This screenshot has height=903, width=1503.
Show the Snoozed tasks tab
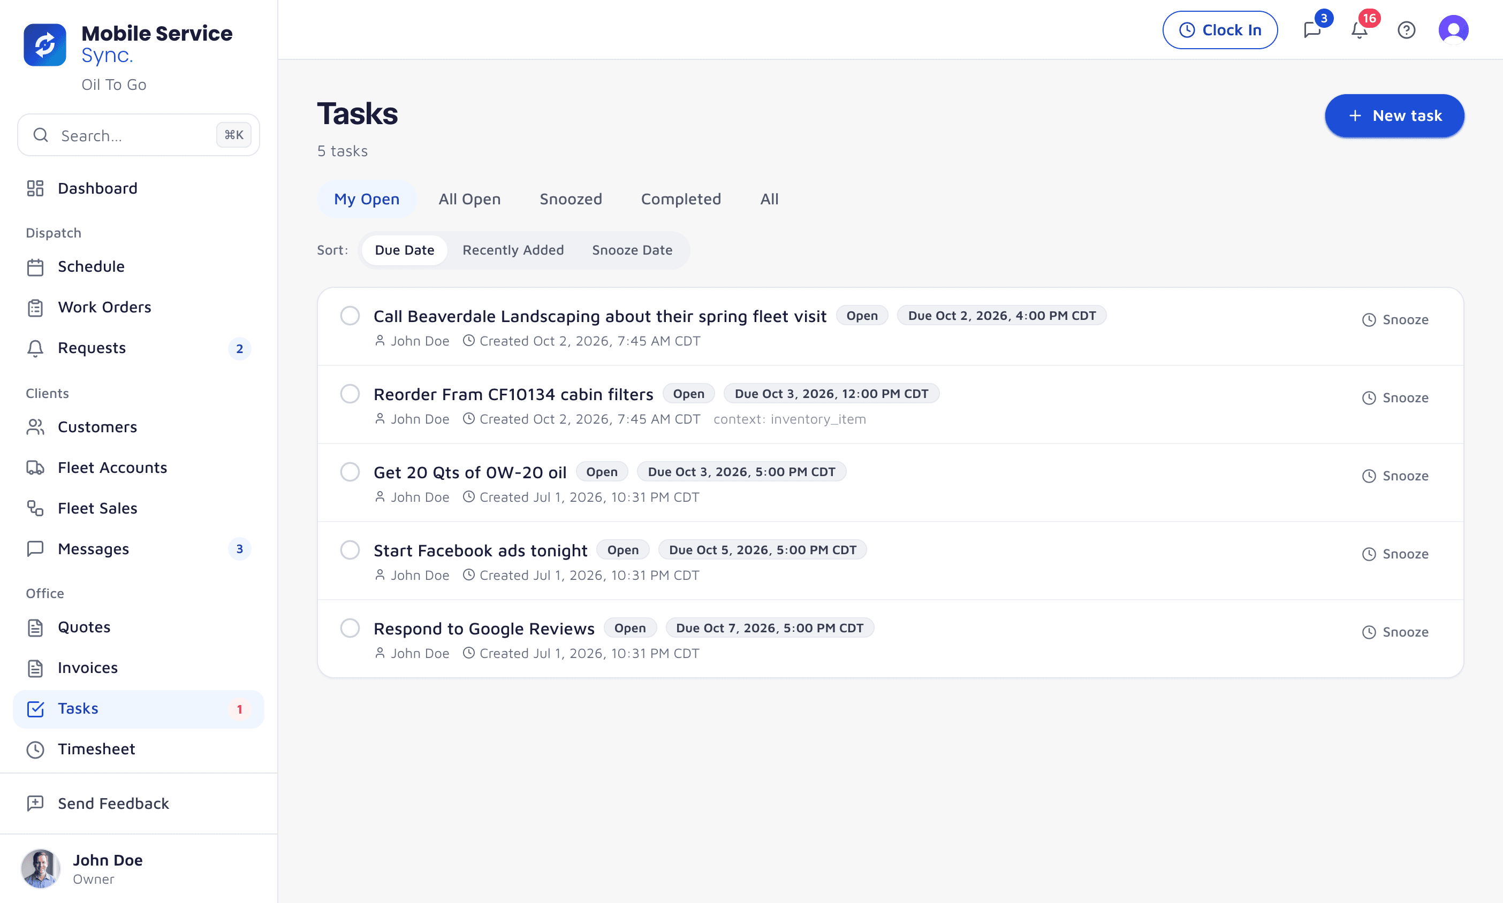tap(571, 199)
